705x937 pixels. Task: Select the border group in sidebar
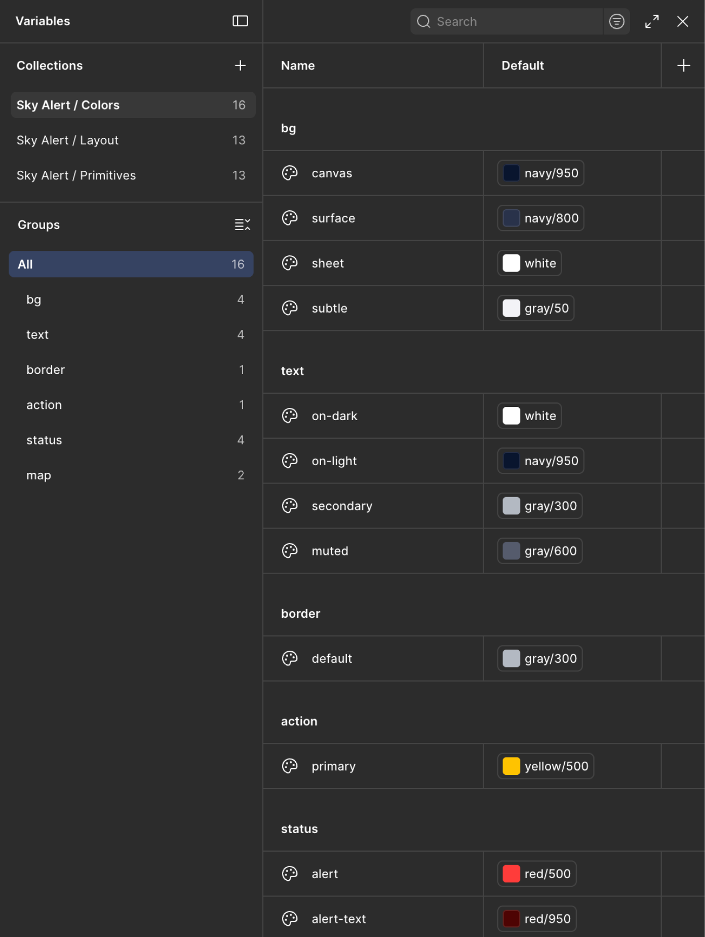[131, 370]
